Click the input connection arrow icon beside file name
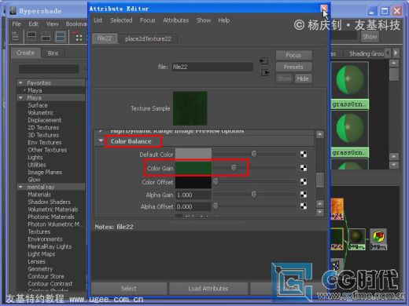The height and width of the screenshot is (306, 409). (263, 61)
